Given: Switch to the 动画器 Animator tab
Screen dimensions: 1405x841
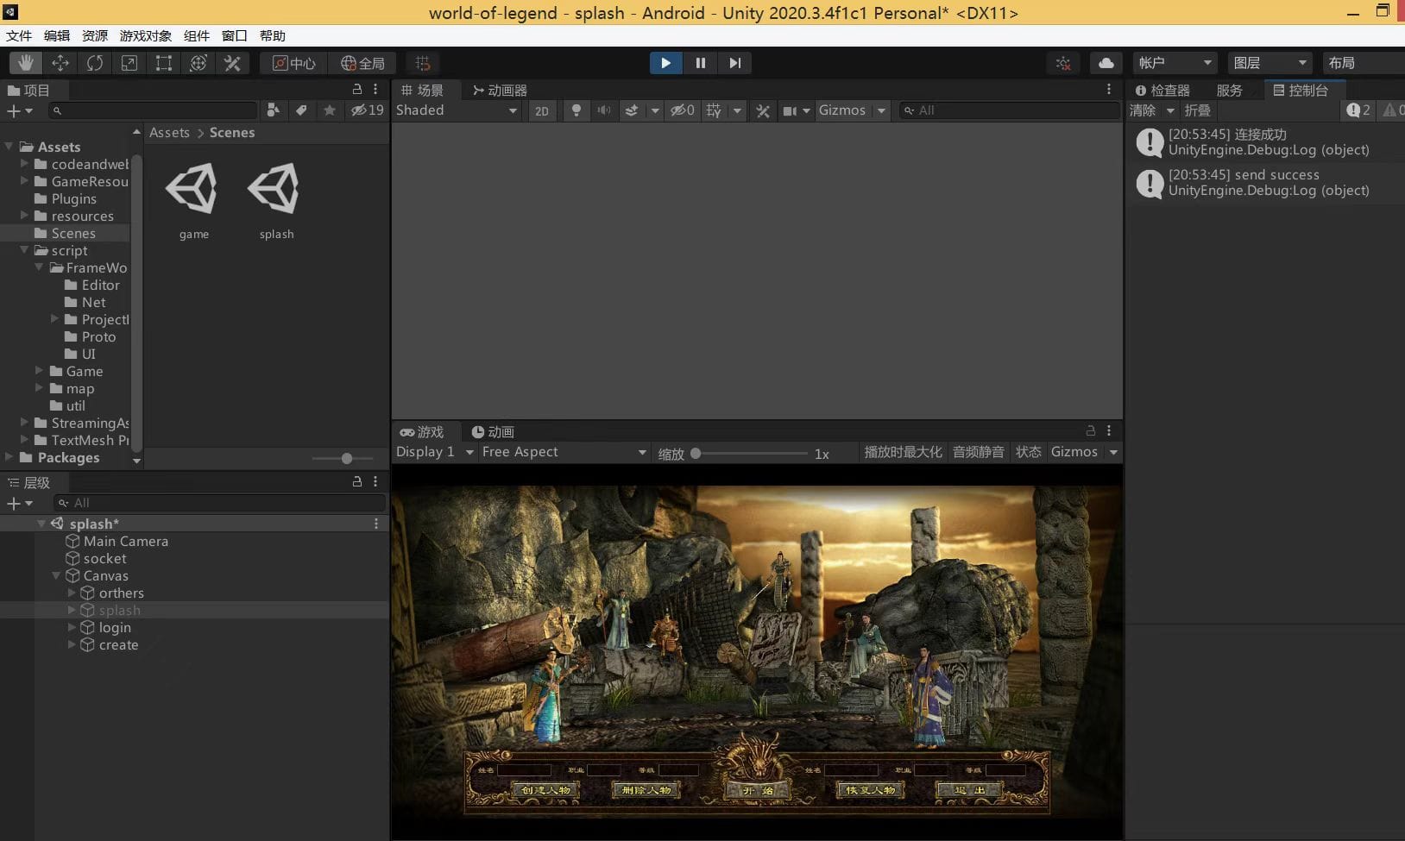Looking at the screenshot, I should [x=500, y=90].
